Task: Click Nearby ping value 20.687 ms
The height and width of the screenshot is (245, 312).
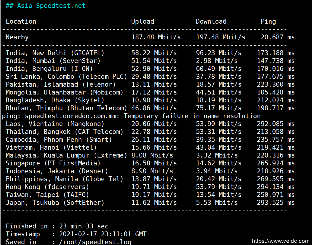Action: (x=277, y=37)
